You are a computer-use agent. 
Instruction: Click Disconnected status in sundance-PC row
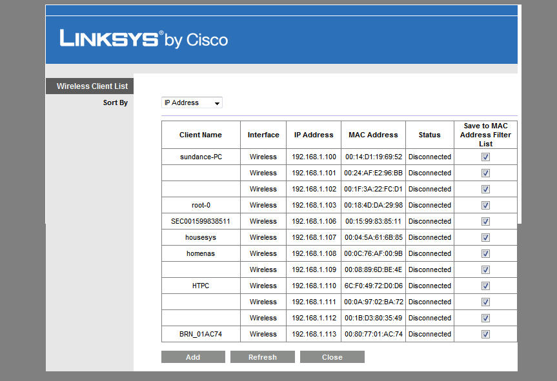coord(429,157)
